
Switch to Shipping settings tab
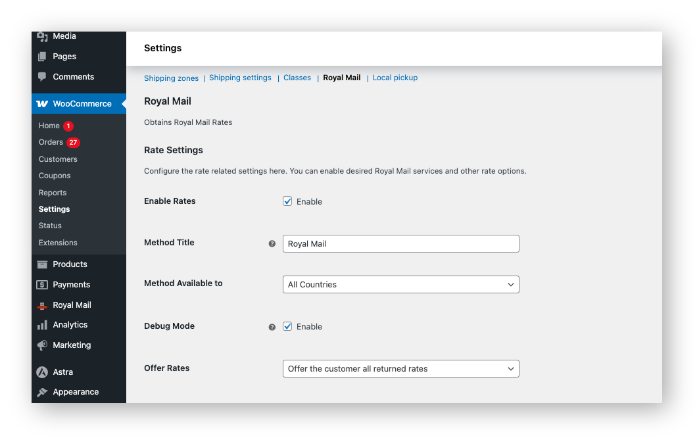pyautogui.click(x=240, y=78)
